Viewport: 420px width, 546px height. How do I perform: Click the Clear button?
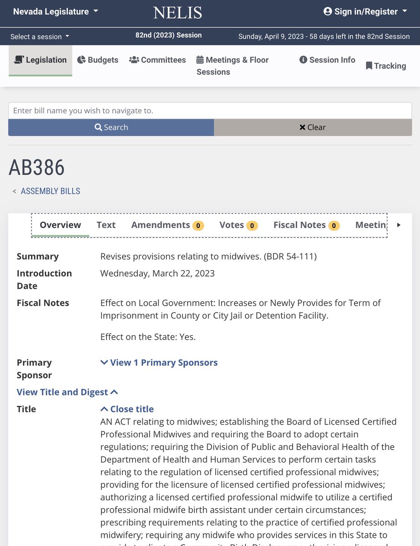(x=313, y=127)
